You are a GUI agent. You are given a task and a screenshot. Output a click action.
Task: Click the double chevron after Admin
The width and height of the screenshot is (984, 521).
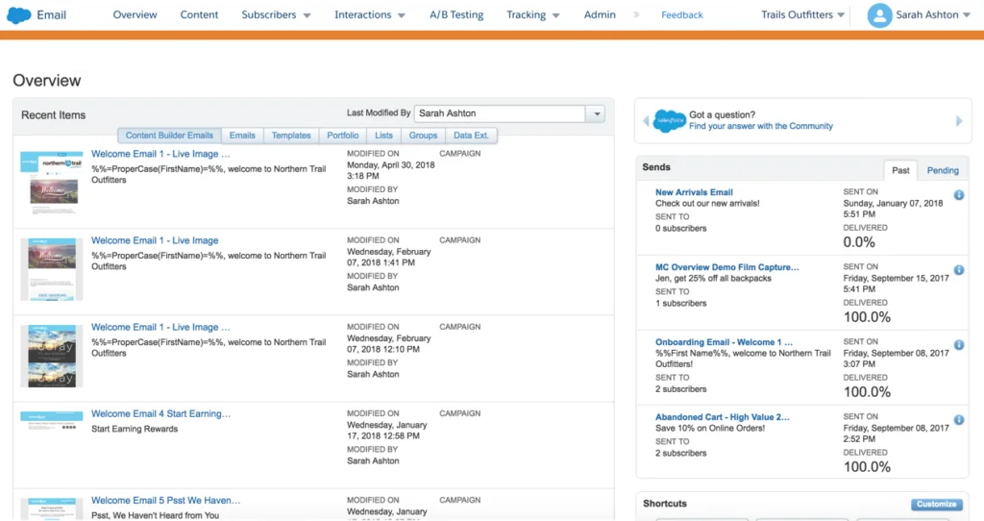[x=636, y=14]
